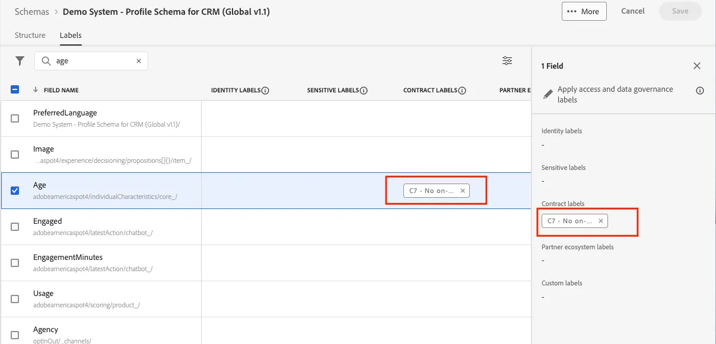The image size is (716, 344).
Task: Open the funnel filter panel
Action: point(20,60)
